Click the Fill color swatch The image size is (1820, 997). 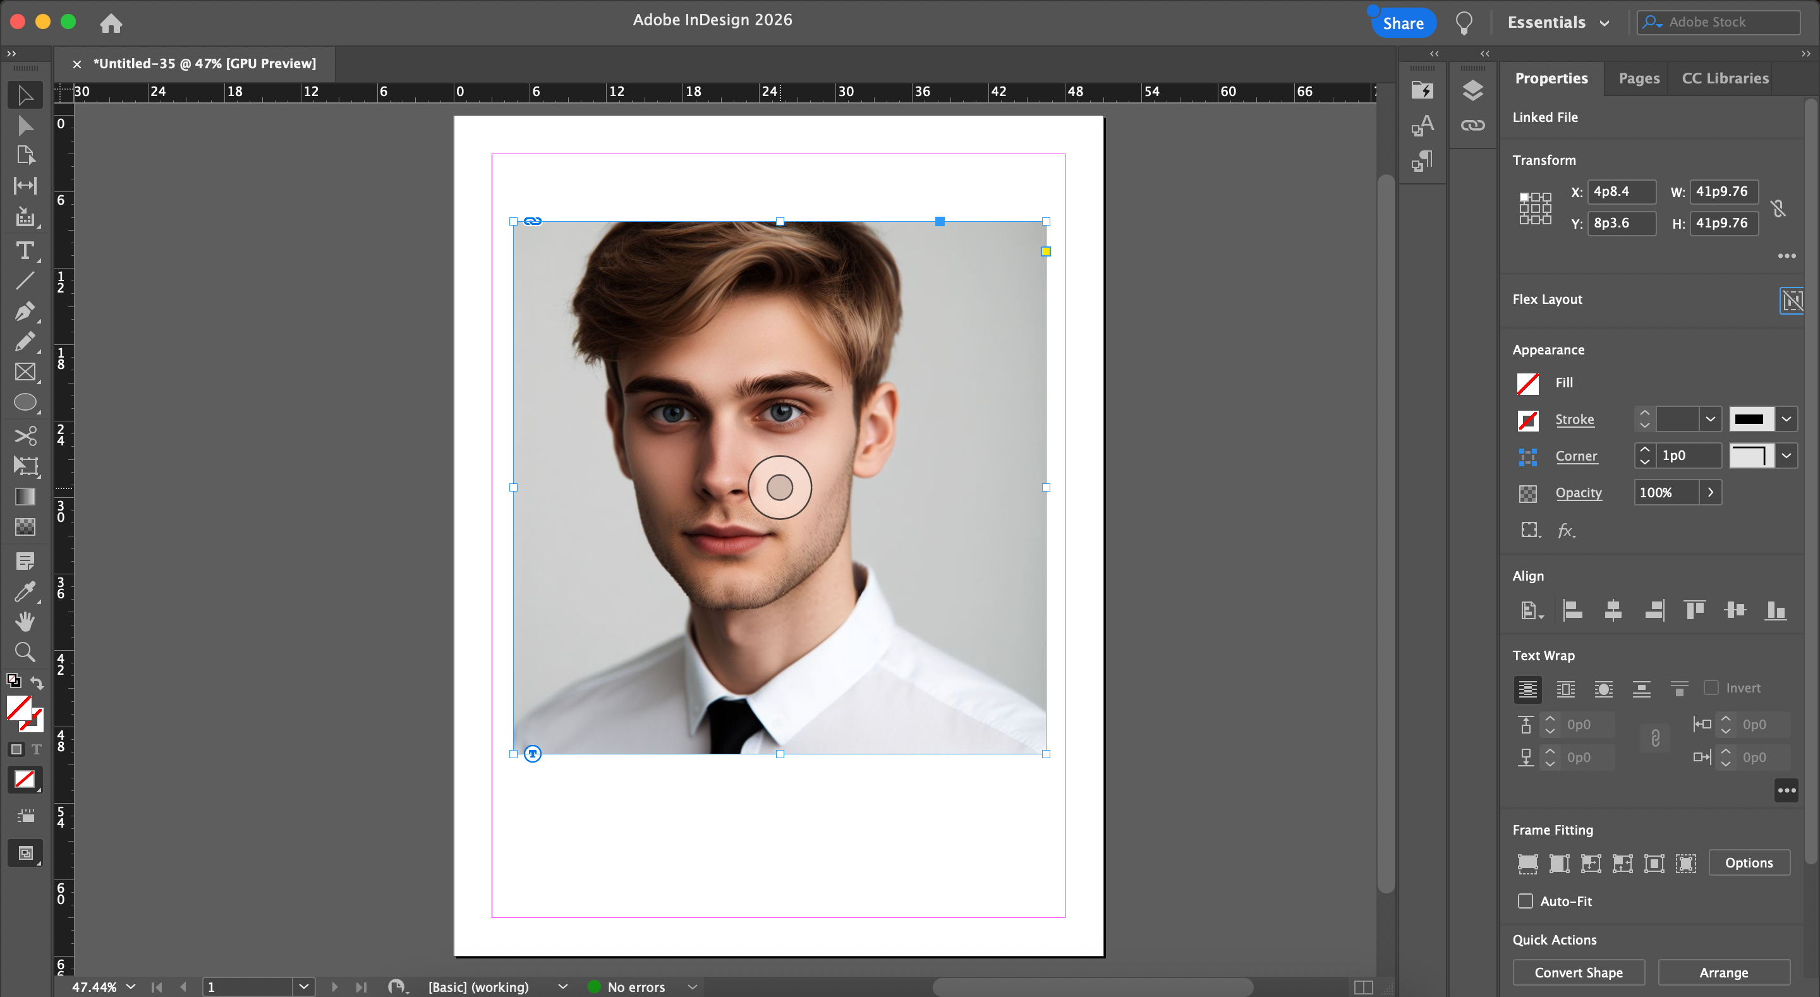point(1527,383)
